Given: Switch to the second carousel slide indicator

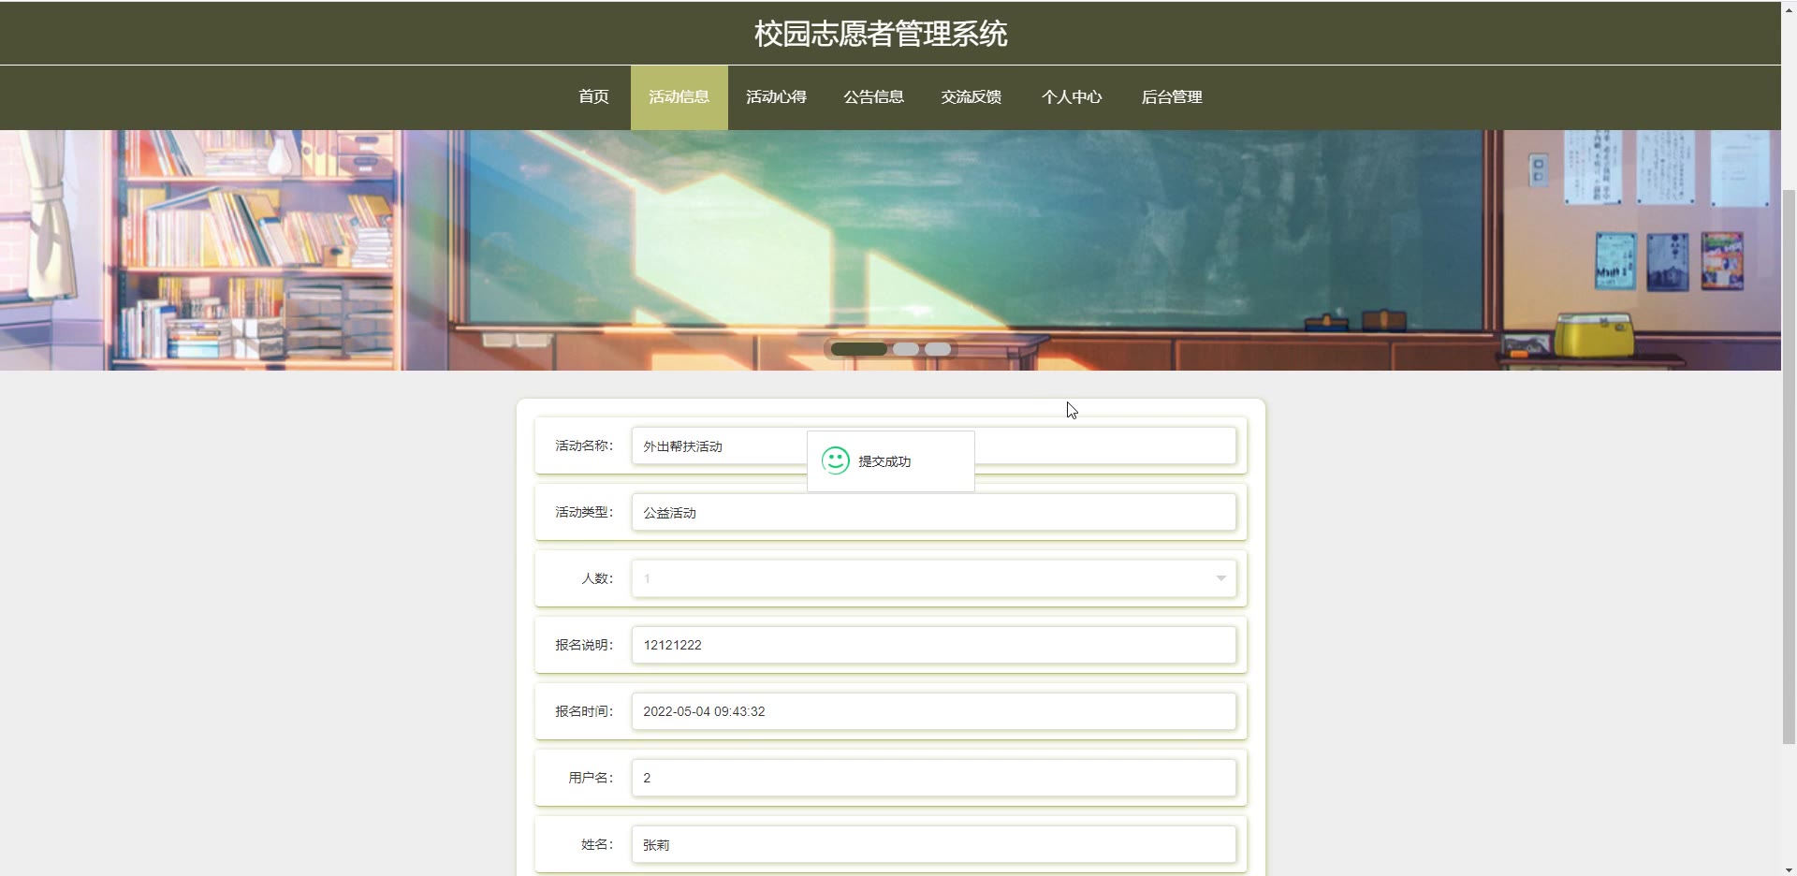Looking at the screenshot, I should coord(906,349).
